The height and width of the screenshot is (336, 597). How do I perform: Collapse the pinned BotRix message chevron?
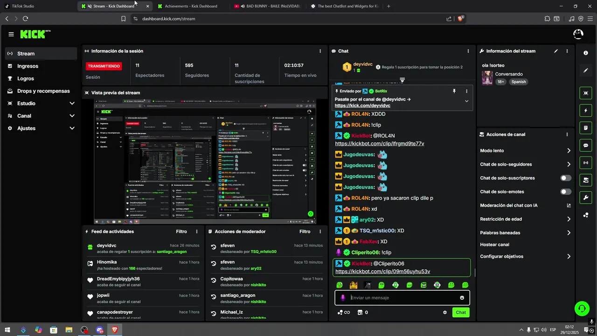466,101
